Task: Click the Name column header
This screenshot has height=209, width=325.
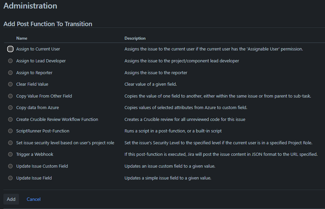Action: pos(22,38)
